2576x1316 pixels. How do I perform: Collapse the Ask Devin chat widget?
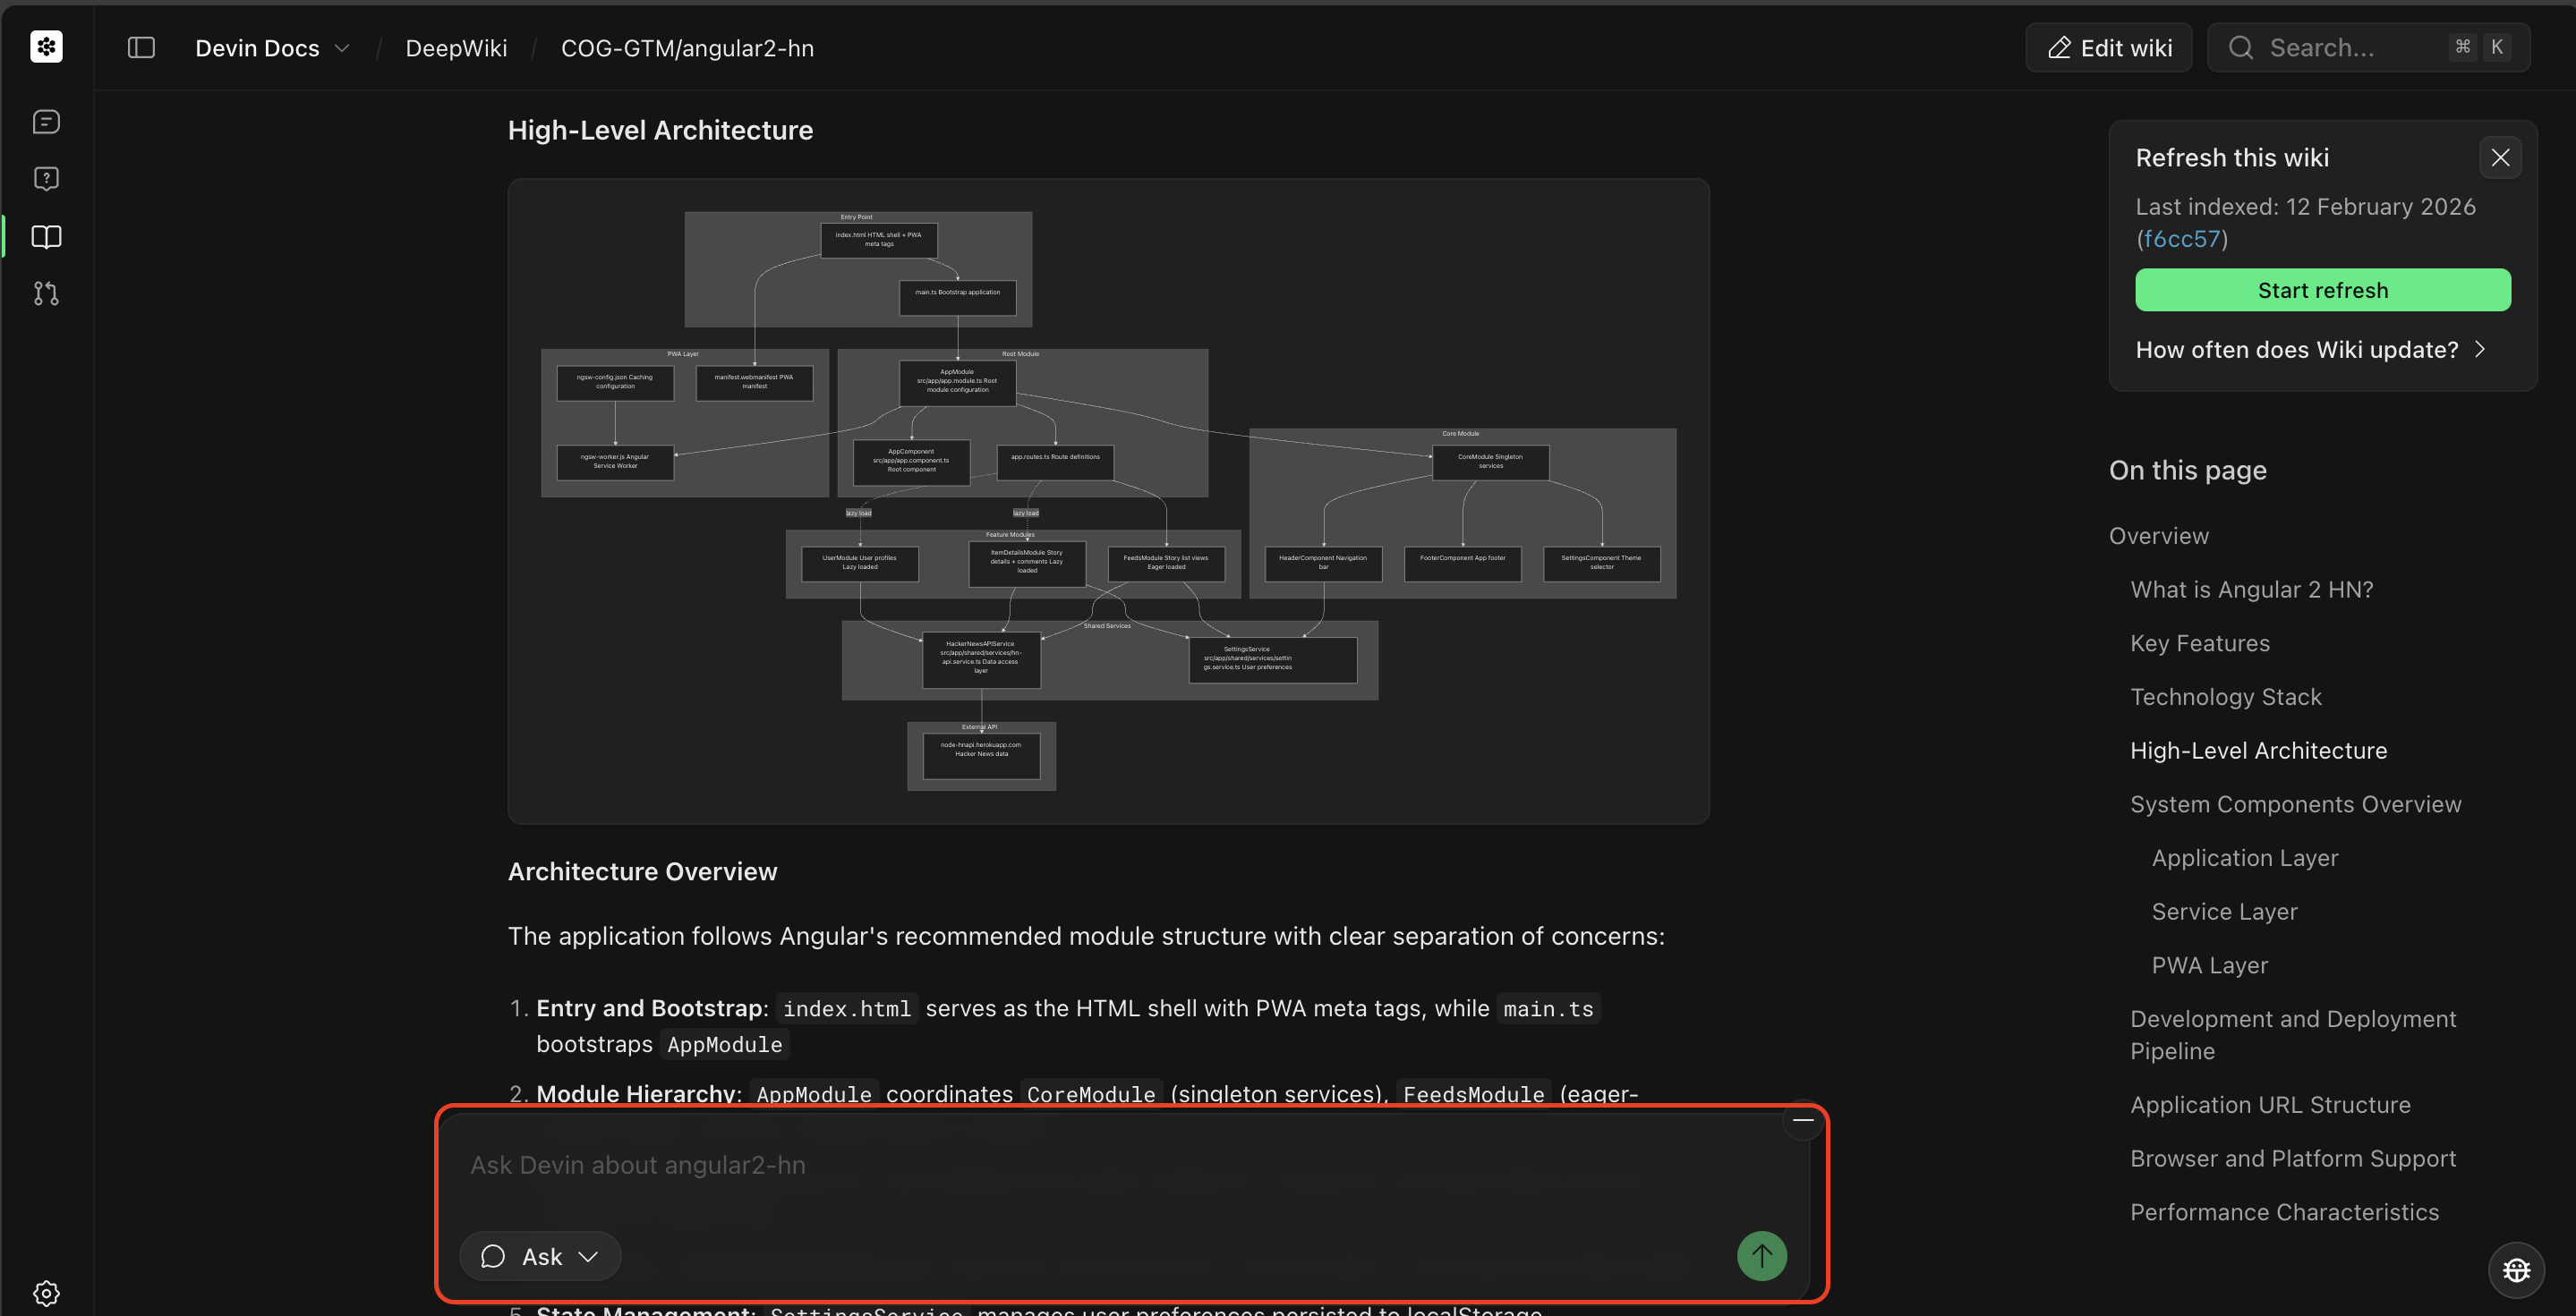[1803, 1119]
